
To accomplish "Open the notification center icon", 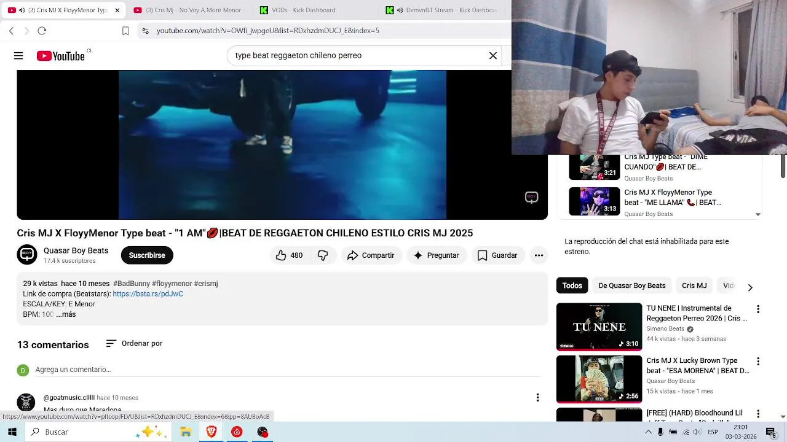I will [770, 432].
